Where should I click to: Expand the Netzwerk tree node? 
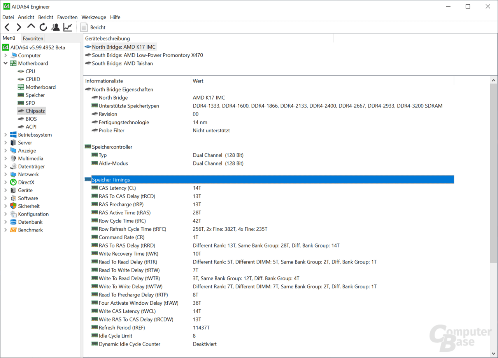(5, 174)
